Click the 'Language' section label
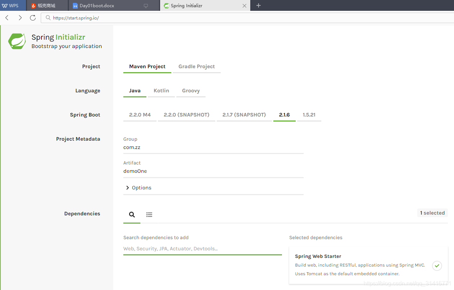The image size is (454, 290). point(88,91)
